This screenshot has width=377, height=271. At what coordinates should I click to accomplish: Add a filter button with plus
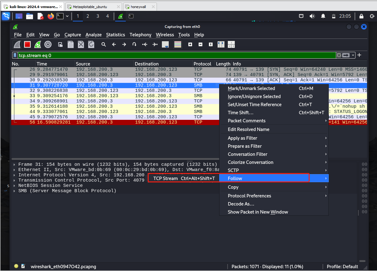[359, 55]
